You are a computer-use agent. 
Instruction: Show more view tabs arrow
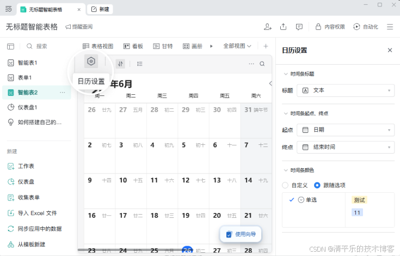click(211, 46)
